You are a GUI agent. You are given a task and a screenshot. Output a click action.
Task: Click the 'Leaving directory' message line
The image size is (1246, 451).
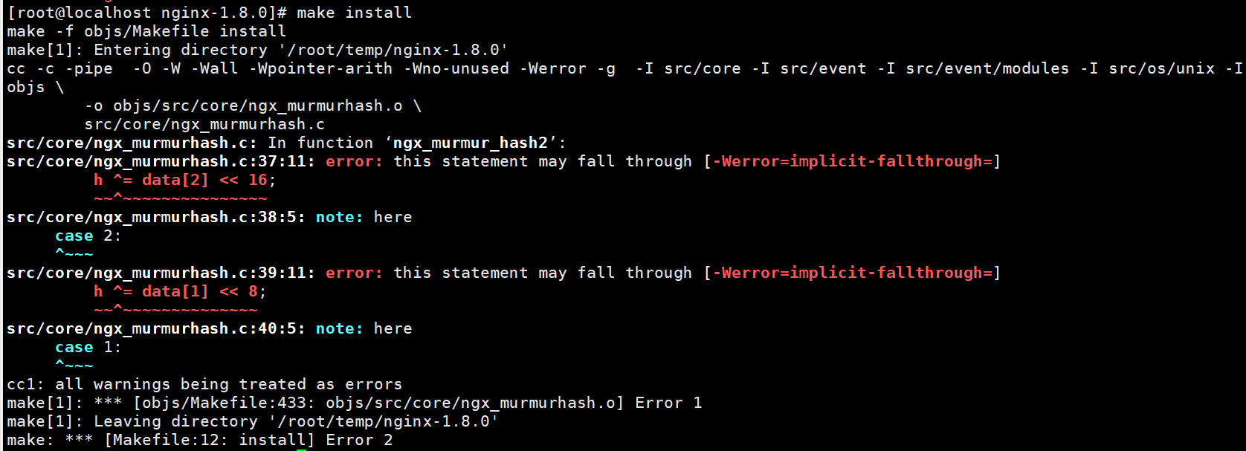(x=253, y=421)
